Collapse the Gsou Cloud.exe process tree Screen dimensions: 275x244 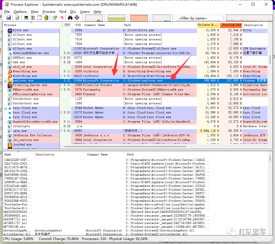point(5,109)
